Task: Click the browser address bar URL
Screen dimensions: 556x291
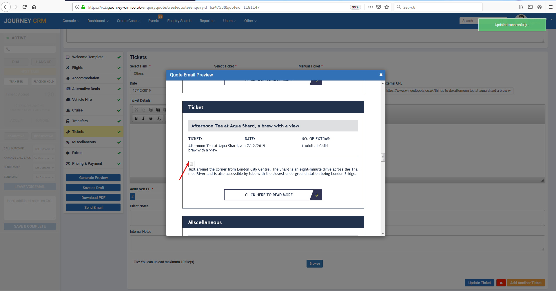Action: click(174, 7)
